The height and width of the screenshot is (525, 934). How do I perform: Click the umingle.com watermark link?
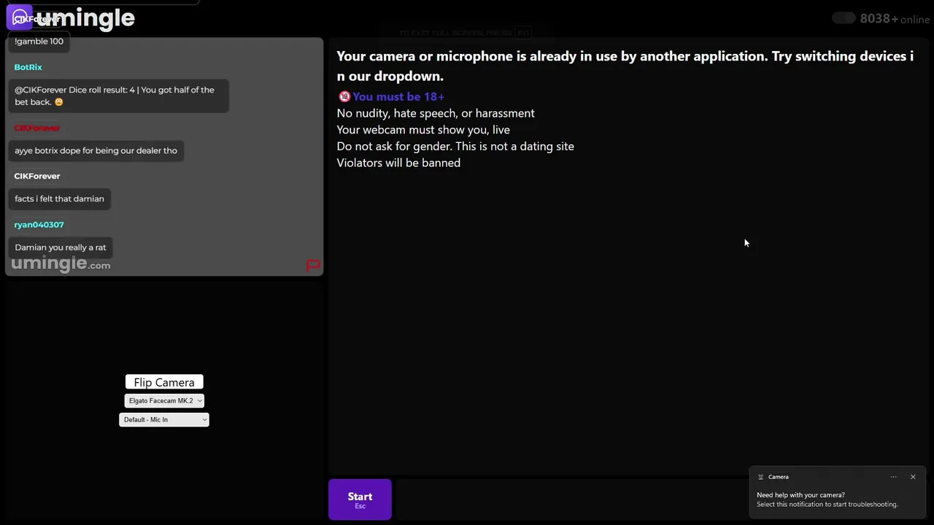tap(61, 264)
